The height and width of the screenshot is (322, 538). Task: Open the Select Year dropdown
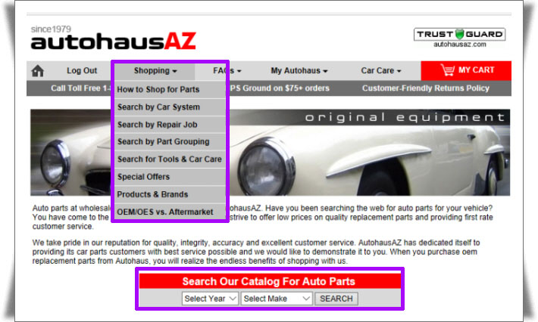click(x=210, y=299)
